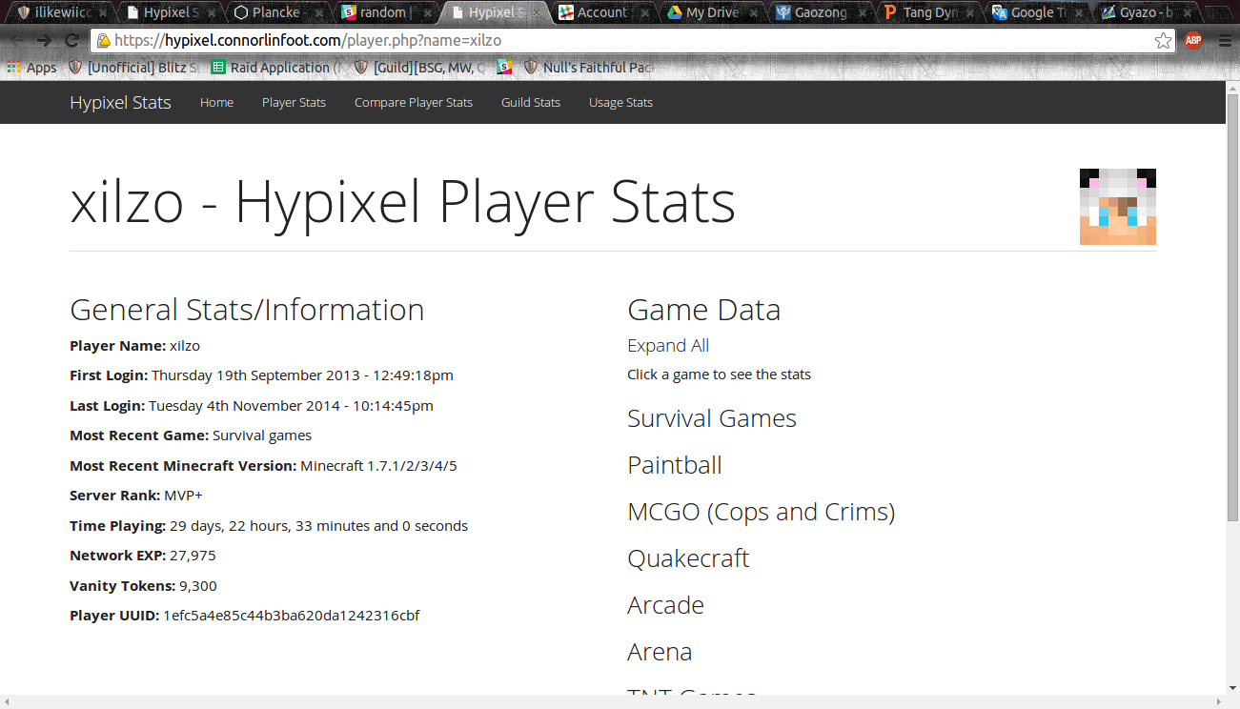
Task: Click the vertical page scrollbar thumb
Action: 1232,307
